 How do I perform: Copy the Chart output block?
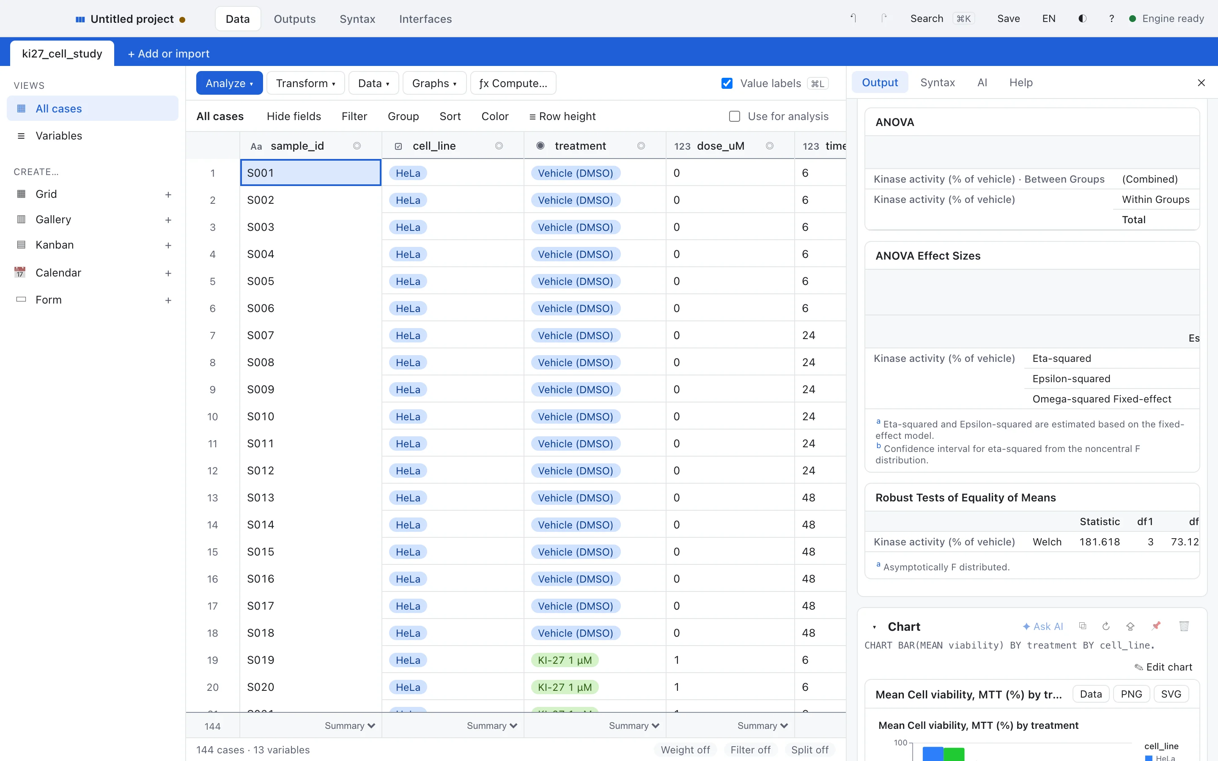[1083, 626]
